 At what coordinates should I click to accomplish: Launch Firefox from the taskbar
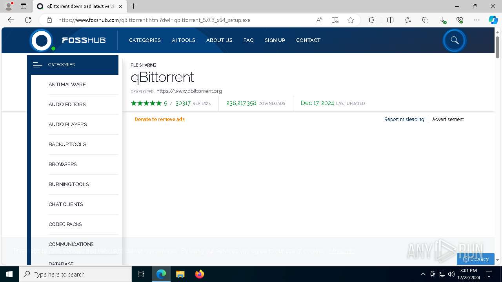point(199,274)
